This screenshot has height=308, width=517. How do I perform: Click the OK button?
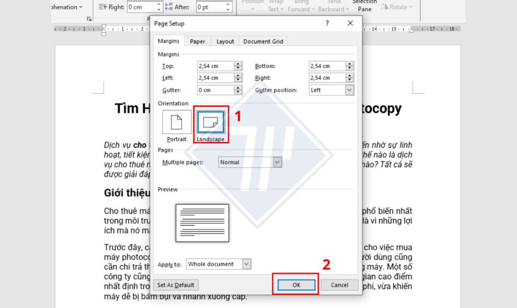point(296,285)
